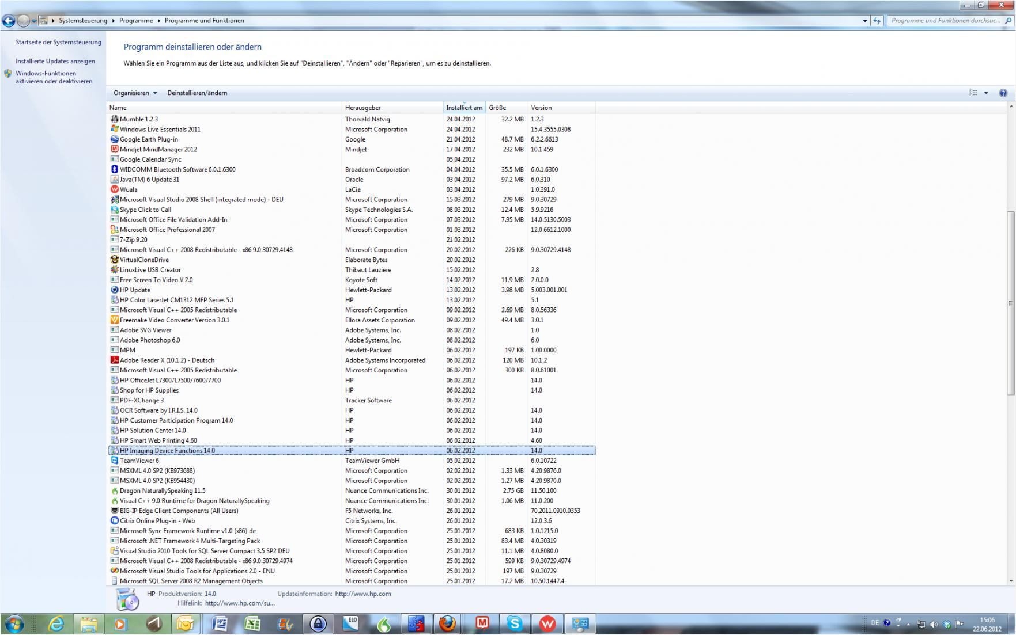Screen dimensions: 1016x635
Task: Launch Microsoft Excel from the taskbar
Action: 252,623
